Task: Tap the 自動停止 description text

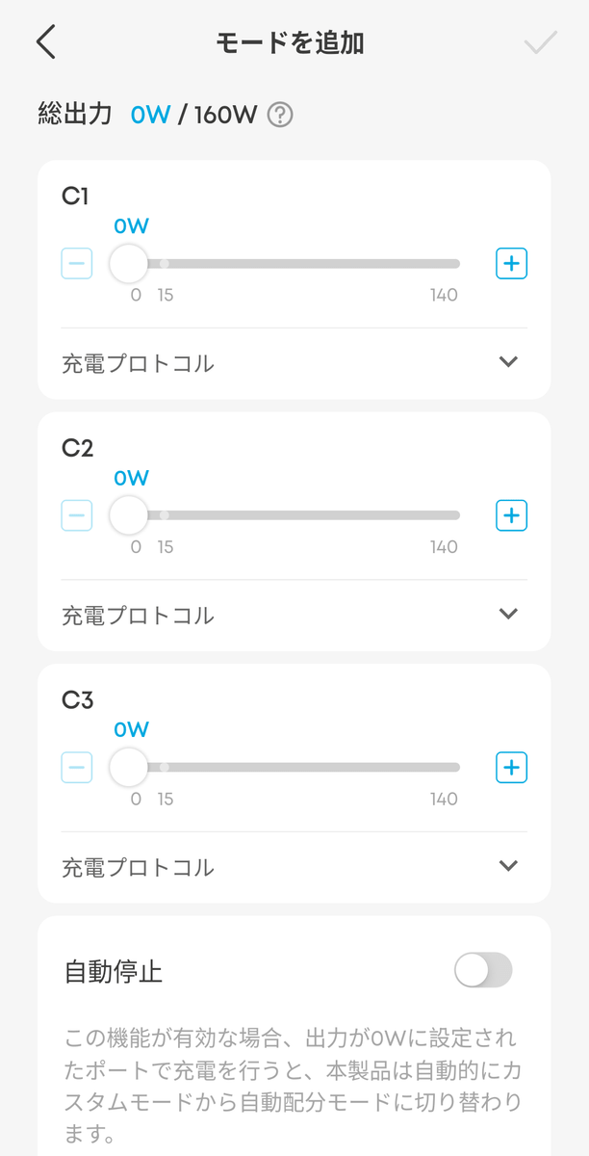Action: coord(290,1084)
